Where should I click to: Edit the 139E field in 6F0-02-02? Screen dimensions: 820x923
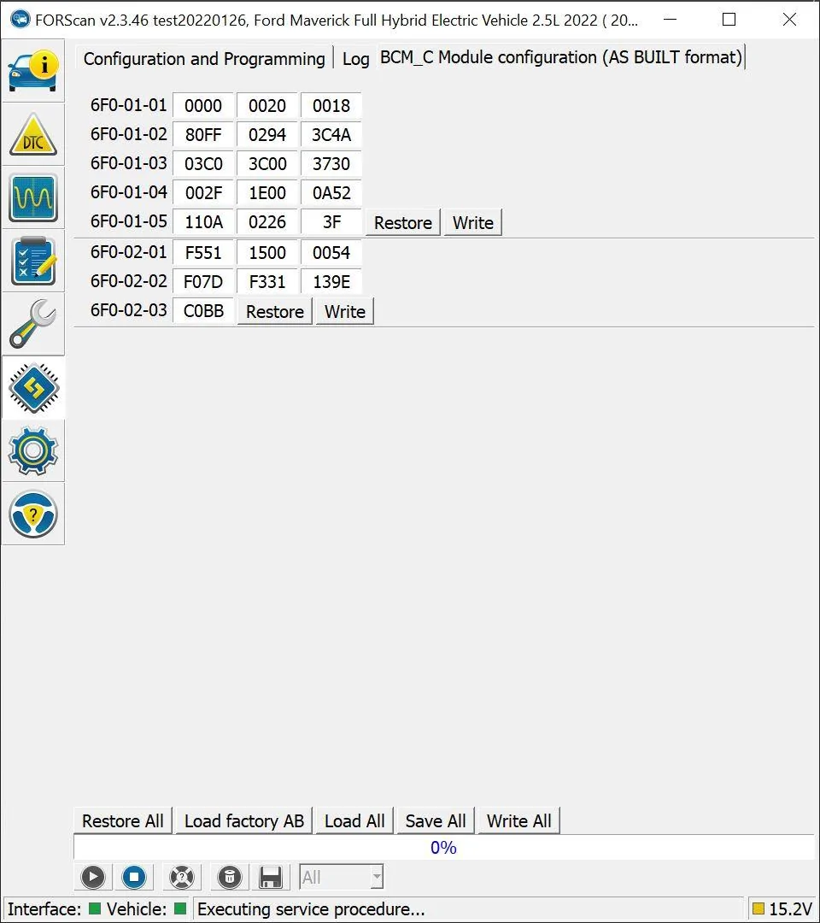[331, 282]
